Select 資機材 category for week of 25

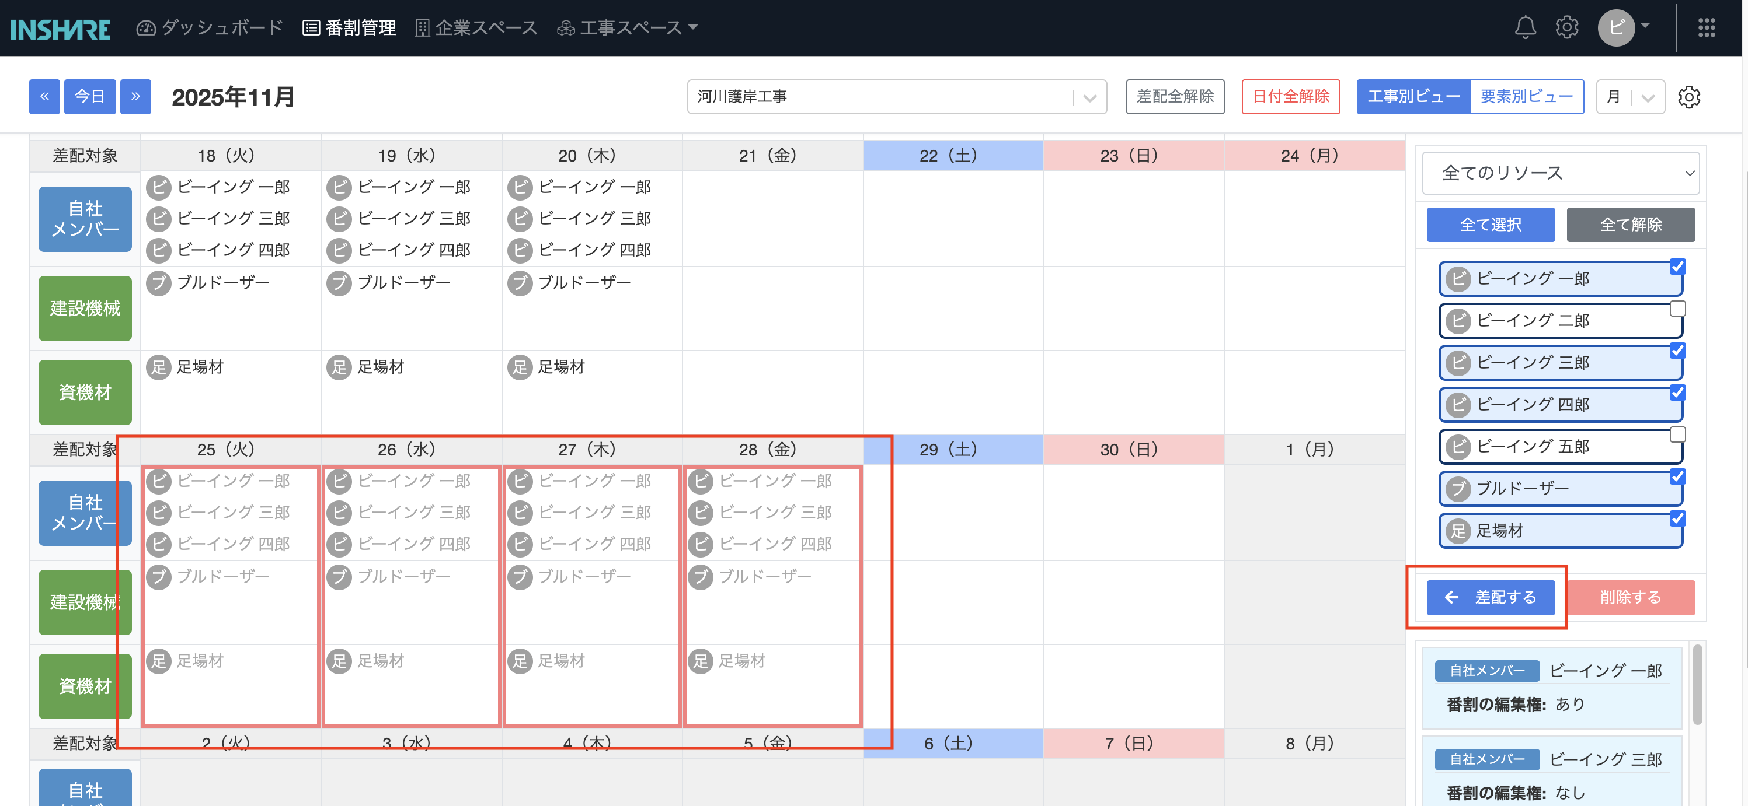pos(85,686)
